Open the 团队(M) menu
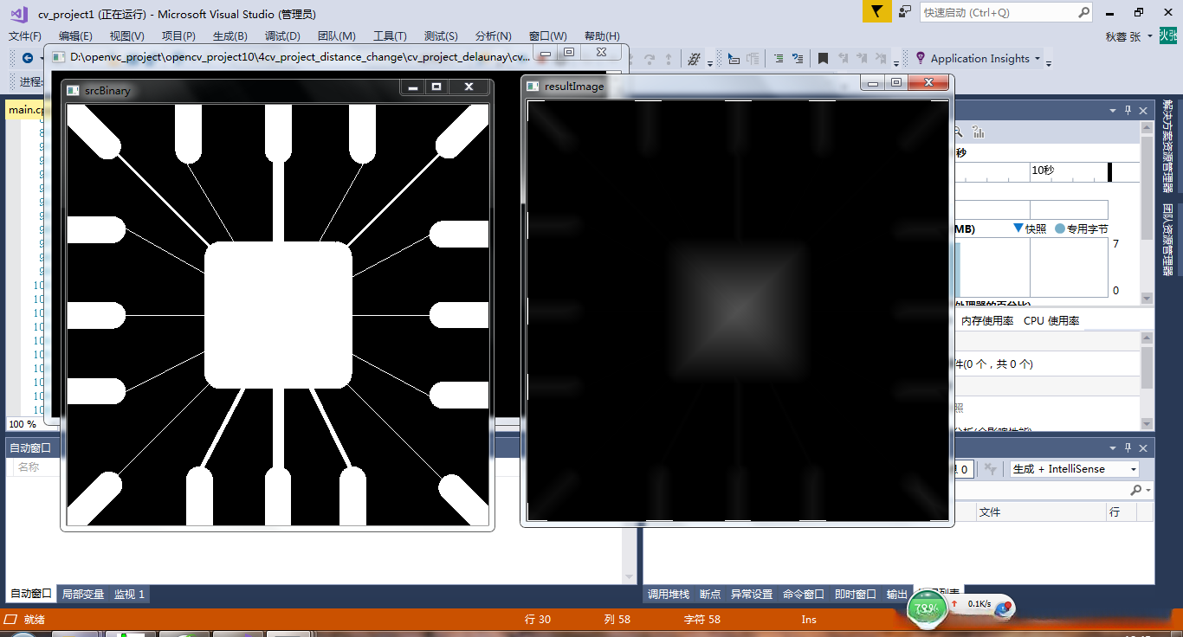 337,36
